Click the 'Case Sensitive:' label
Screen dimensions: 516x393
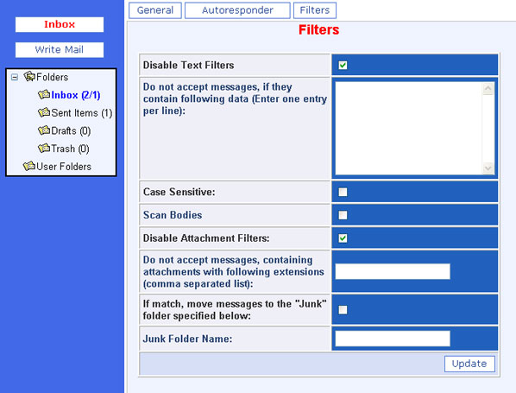pyautogui.click(x=179, y=192)
